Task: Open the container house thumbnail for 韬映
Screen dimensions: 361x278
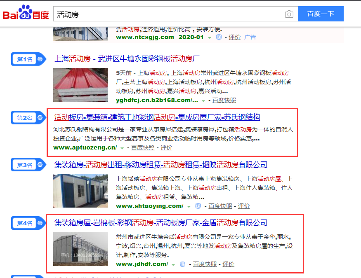Action: 80,191
